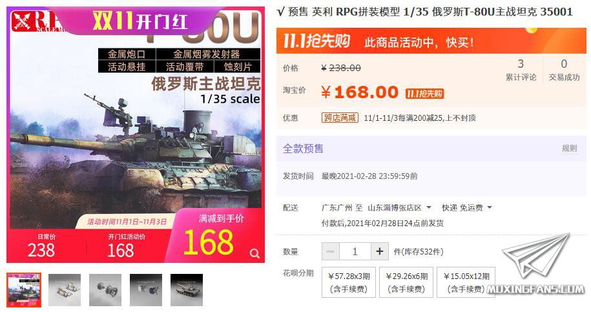591x312 pixels.
Task: Select the fourth dark parts thumbnail
Action: (x=146, y=290)
